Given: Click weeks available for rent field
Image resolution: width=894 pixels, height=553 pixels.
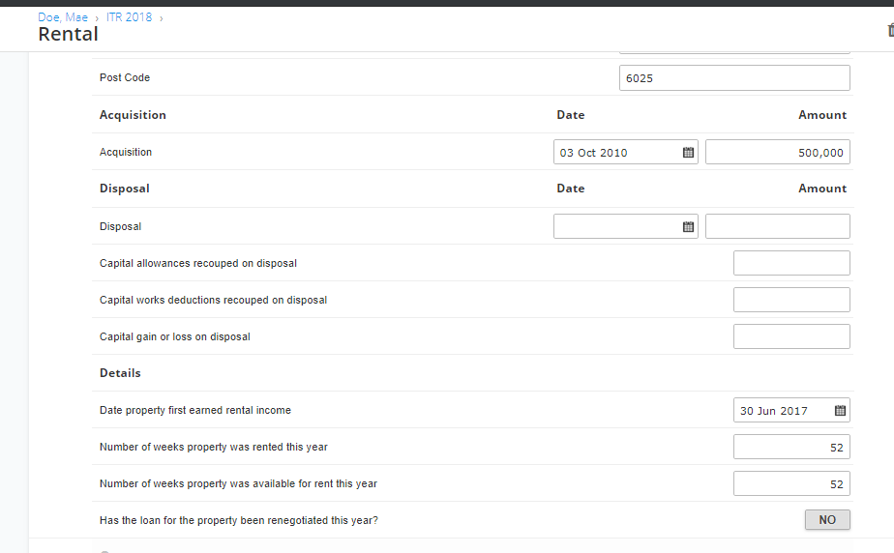Looking at the screenshot, I should [x=791, y=483].
